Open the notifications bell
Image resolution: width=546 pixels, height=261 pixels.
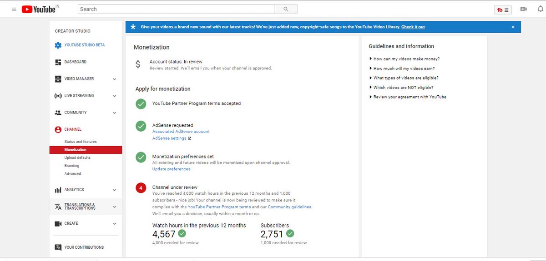point(540,9)
